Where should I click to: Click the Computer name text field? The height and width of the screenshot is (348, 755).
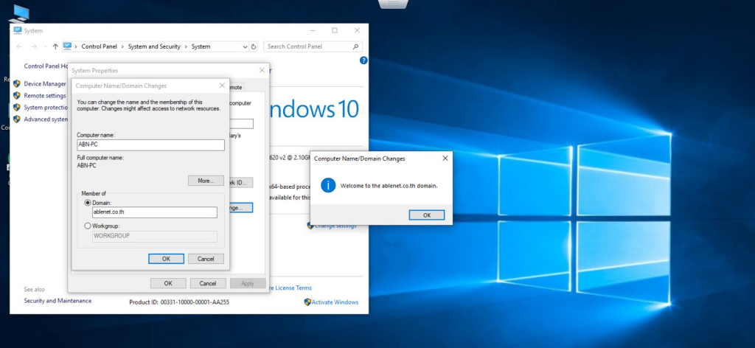(150, 145)
